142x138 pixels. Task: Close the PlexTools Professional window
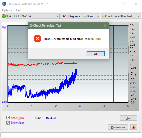click(x=136, y=4)
